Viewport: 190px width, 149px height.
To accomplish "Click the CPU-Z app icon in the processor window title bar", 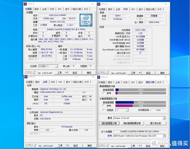I will pos(25,4).
